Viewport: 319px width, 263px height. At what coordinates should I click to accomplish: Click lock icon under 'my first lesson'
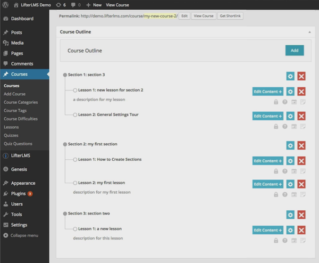click(276, 194)
